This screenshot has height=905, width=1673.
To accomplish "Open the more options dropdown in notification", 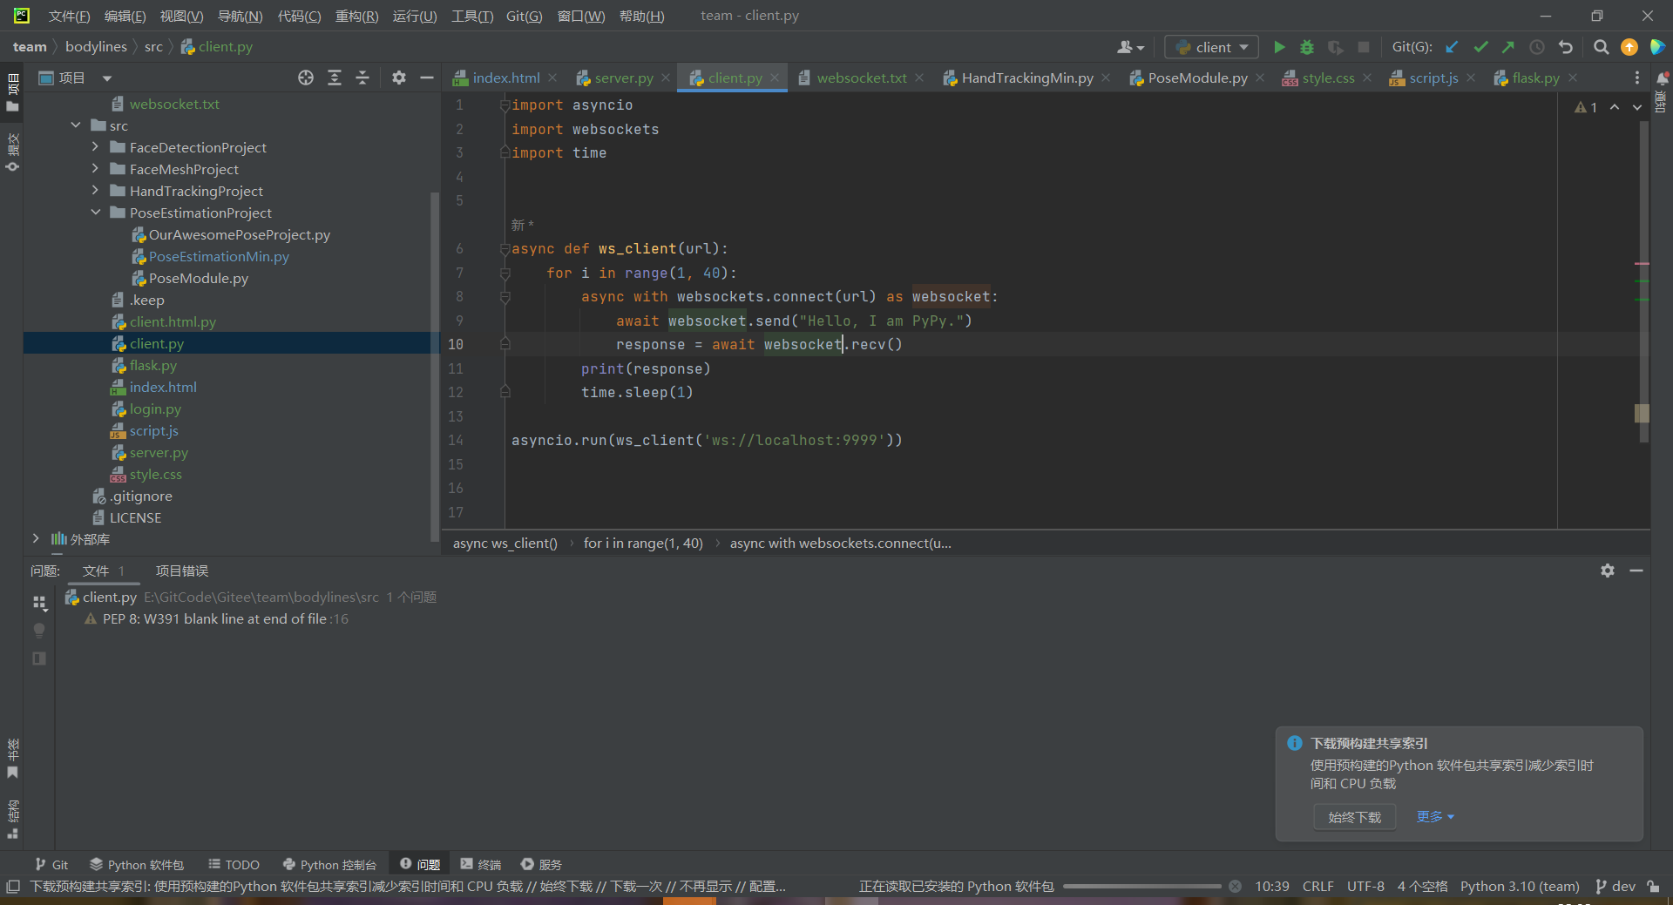I will (x=1435, y=816).
